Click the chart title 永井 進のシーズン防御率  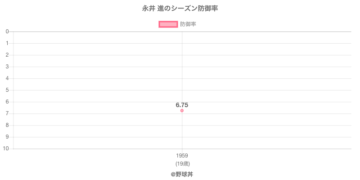coord(180,9)
